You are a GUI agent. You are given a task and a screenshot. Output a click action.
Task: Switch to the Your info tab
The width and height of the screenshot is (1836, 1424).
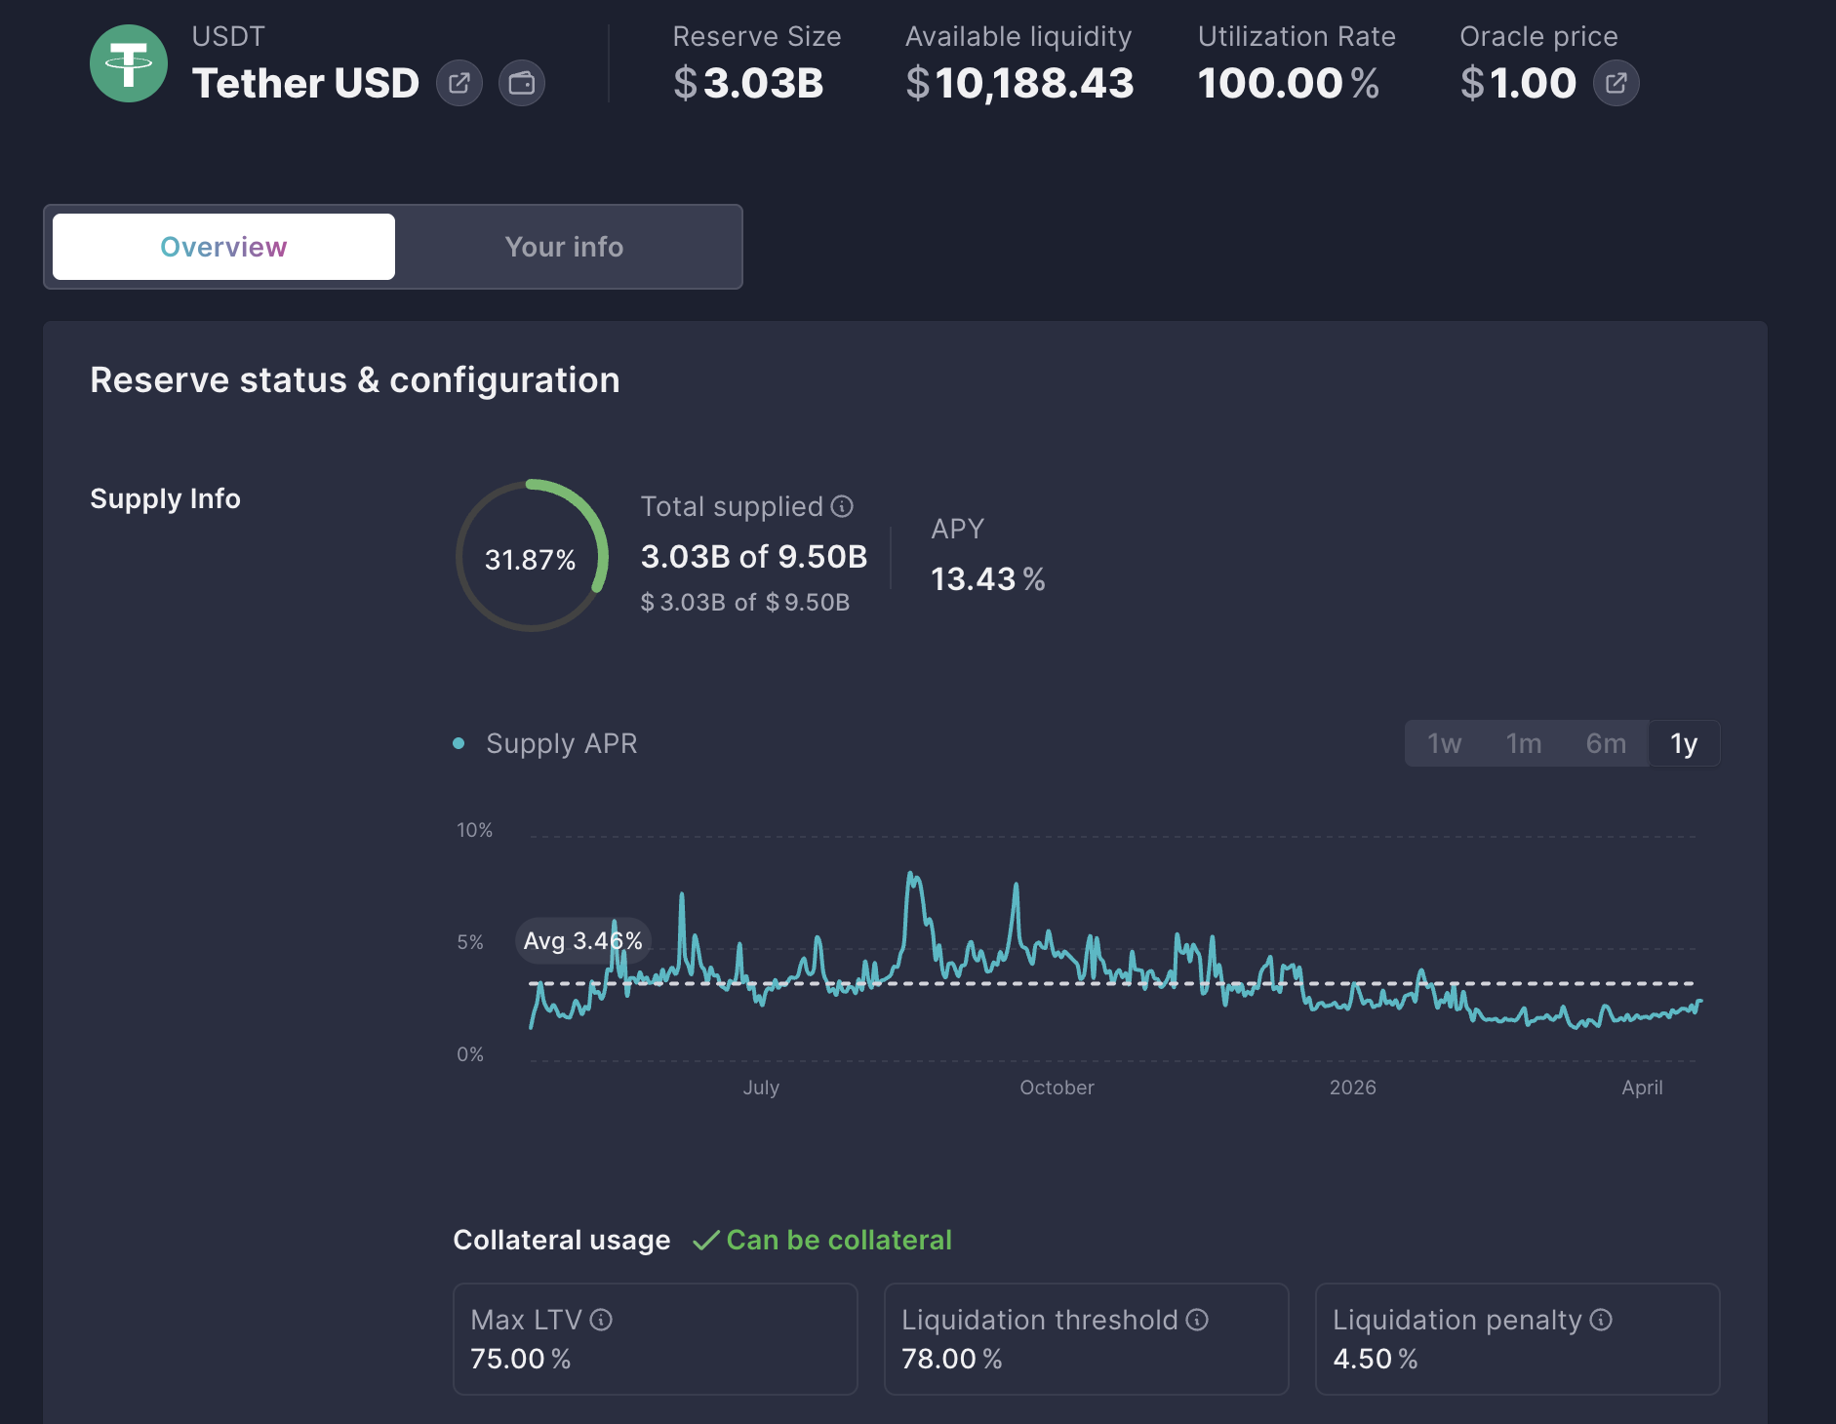[x=565, y=247]
